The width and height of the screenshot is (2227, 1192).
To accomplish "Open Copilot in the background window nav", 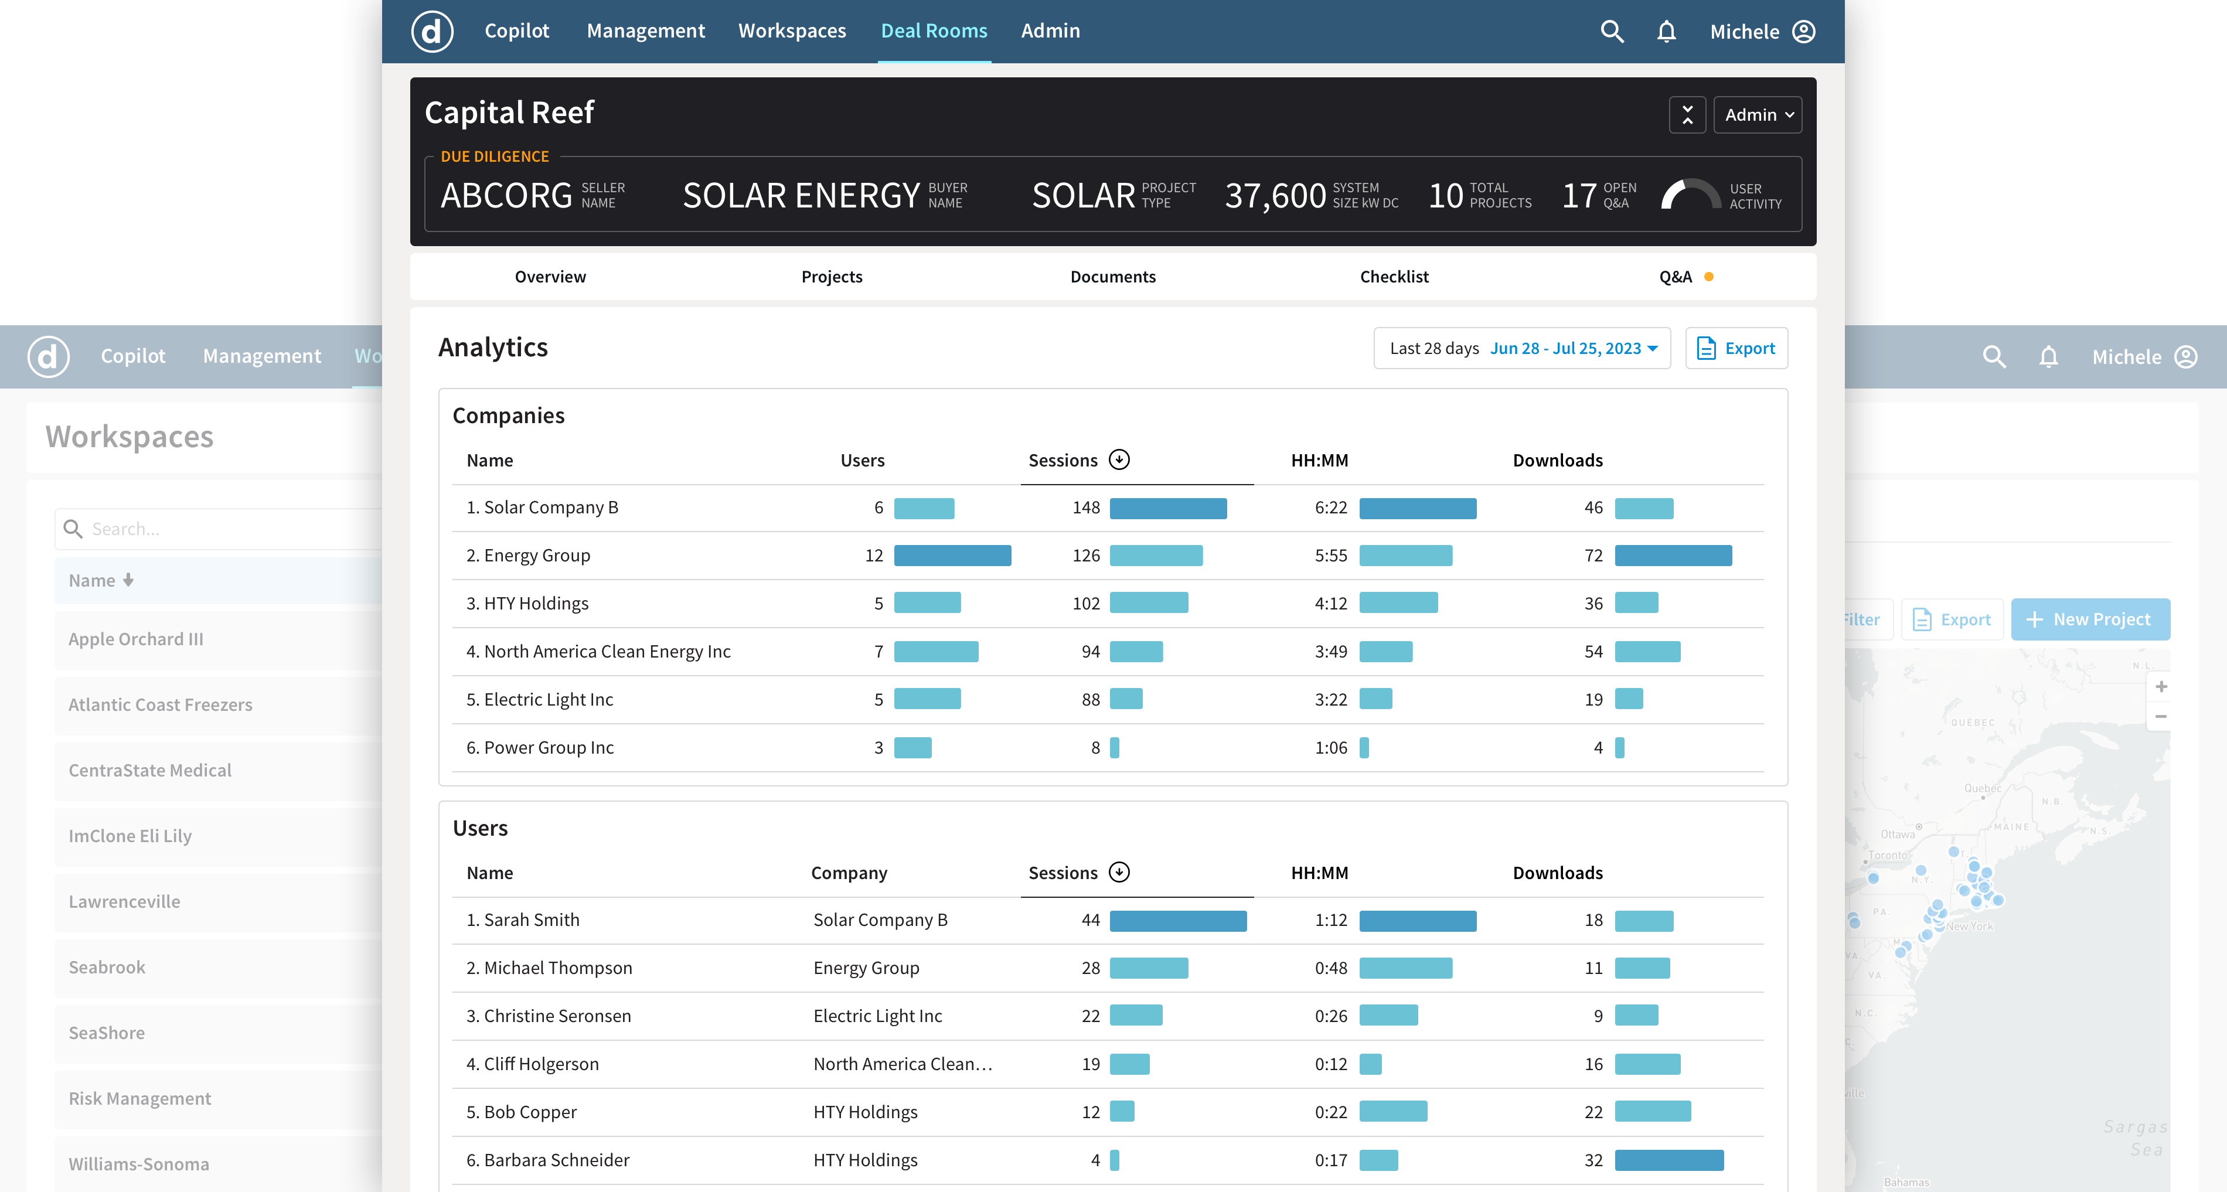I will [132, 356].
